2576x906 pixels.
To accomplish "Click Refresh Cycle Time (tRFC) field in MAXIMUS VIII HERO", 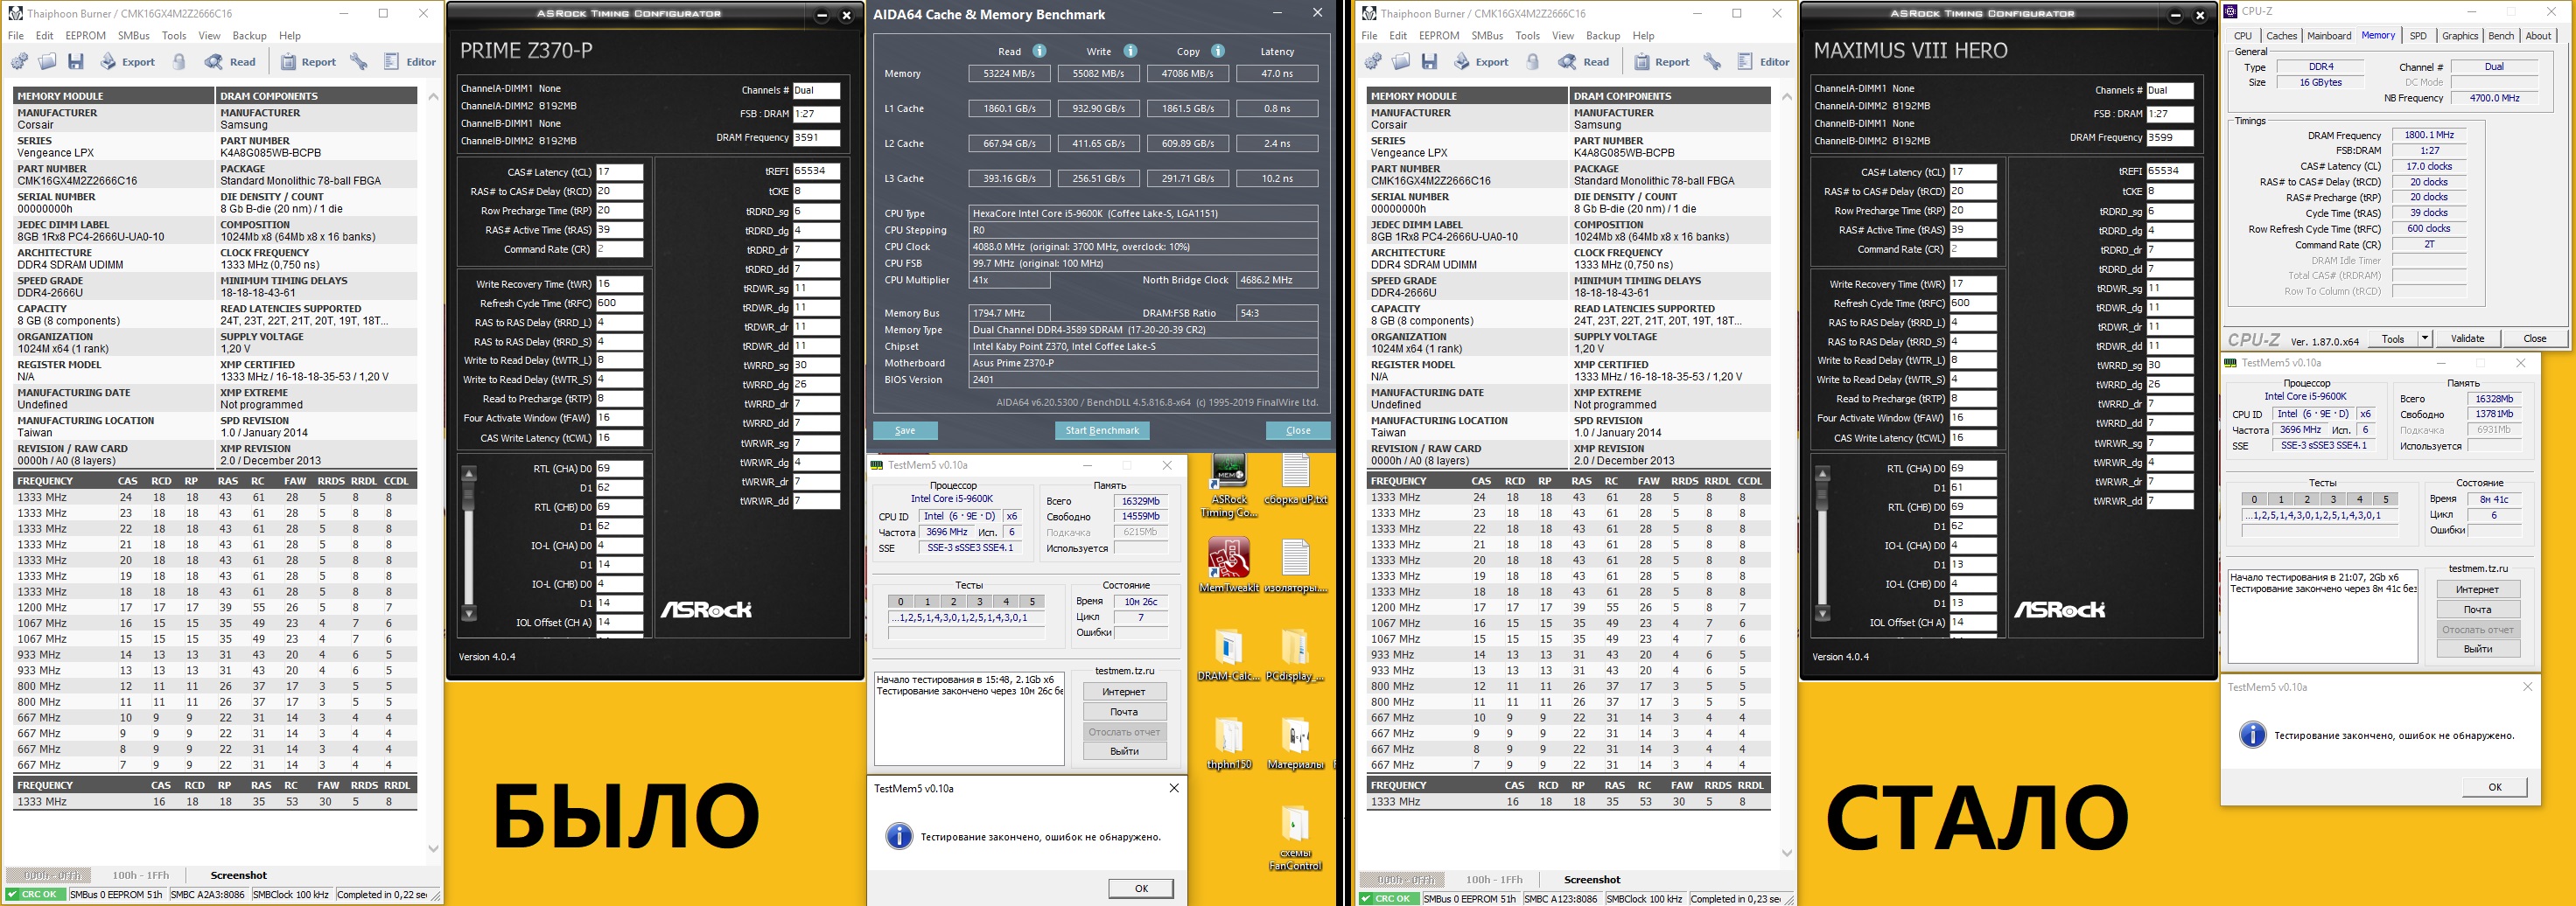I will coord(1974,303).
